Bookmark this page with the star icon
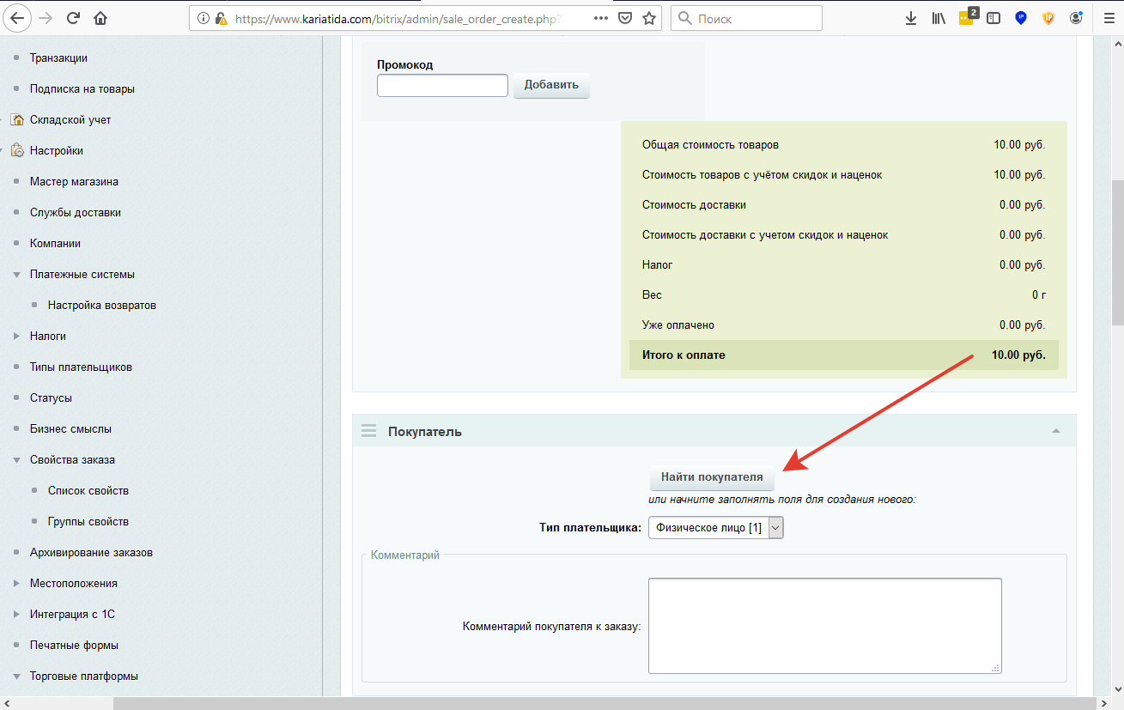Image resolution: width=1124 pixels, height=710 pixels. click(x=649, y=18)
